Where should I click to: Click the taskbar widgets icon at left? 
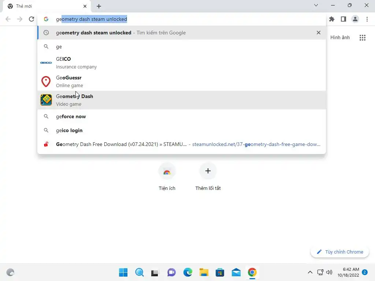10,272
